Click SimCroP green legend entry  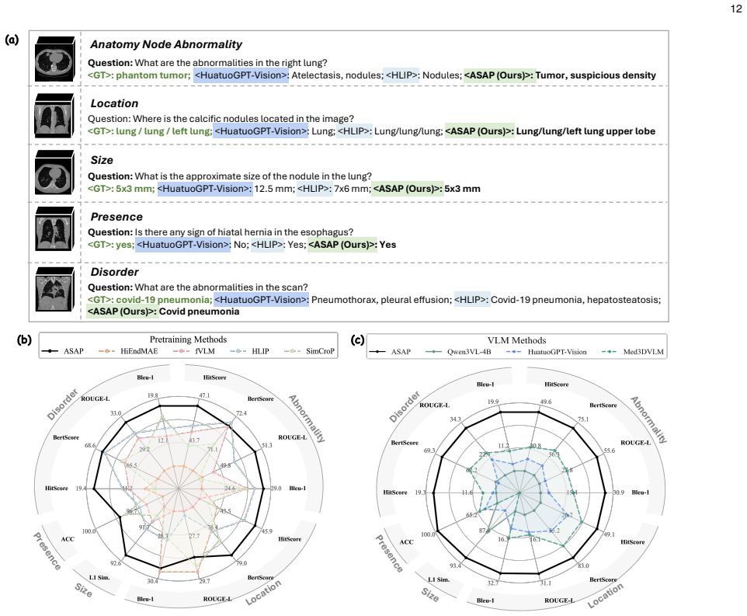pyautogui.click(x=309, y=351)
